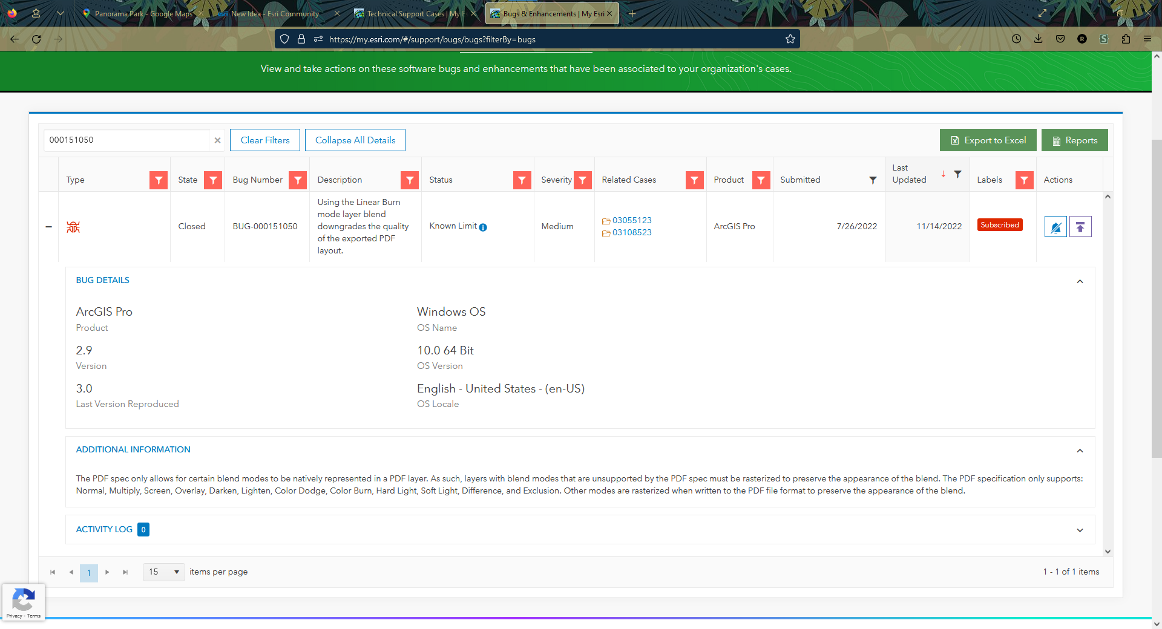This screenshot has width=1162, height=629.
Task: Sort by Last Updated column header
Action: click(909, 174)
